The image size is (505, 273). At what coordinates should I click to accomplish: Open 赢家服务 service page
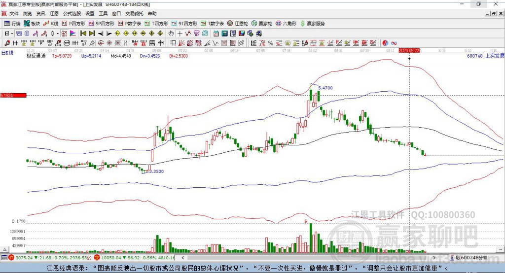(312, 24)
